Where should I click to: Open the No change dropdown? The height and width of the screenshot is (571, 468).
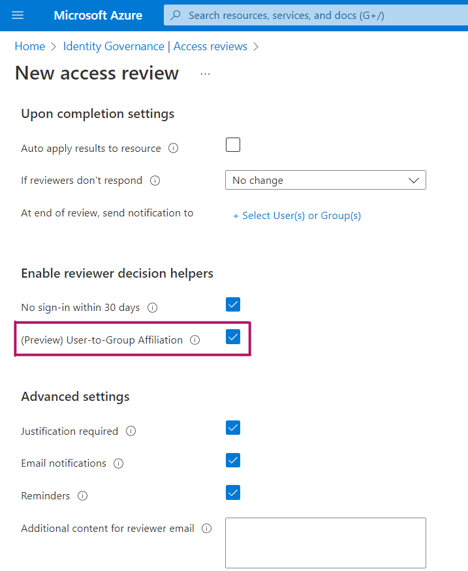[325, 181]
